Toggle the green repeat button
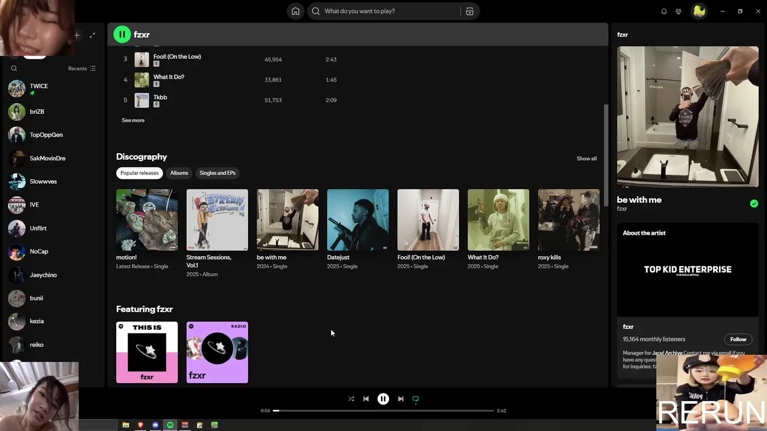This screenshot has height=431, width=767. 415,399
